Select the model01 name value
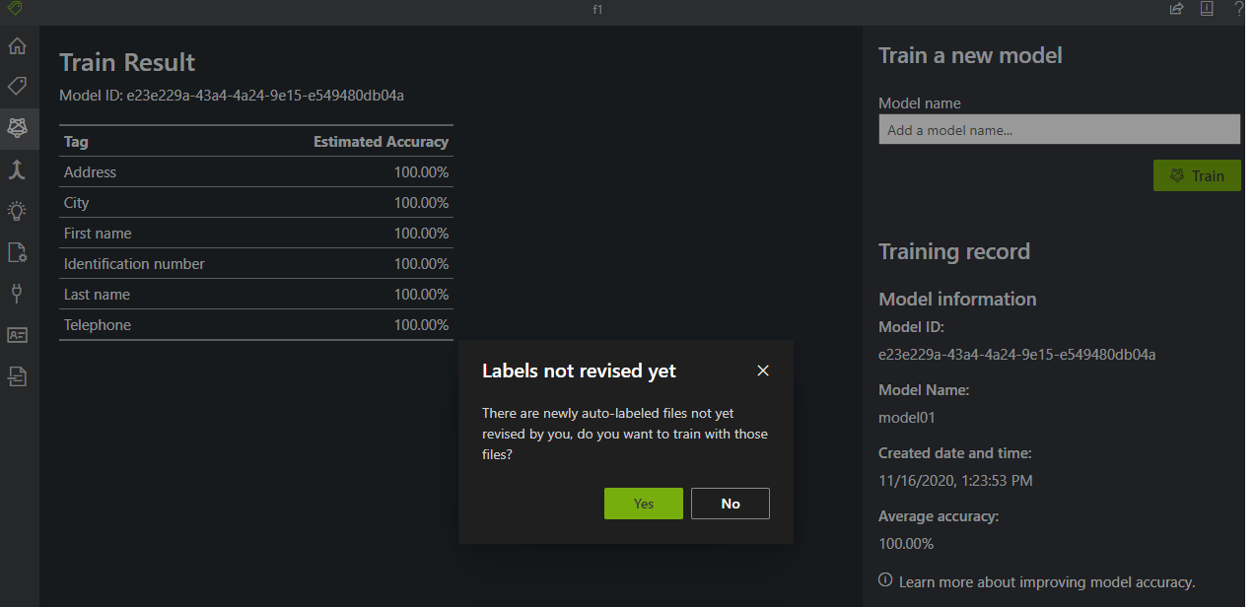The image size is (1255, 607). (907, 417)
